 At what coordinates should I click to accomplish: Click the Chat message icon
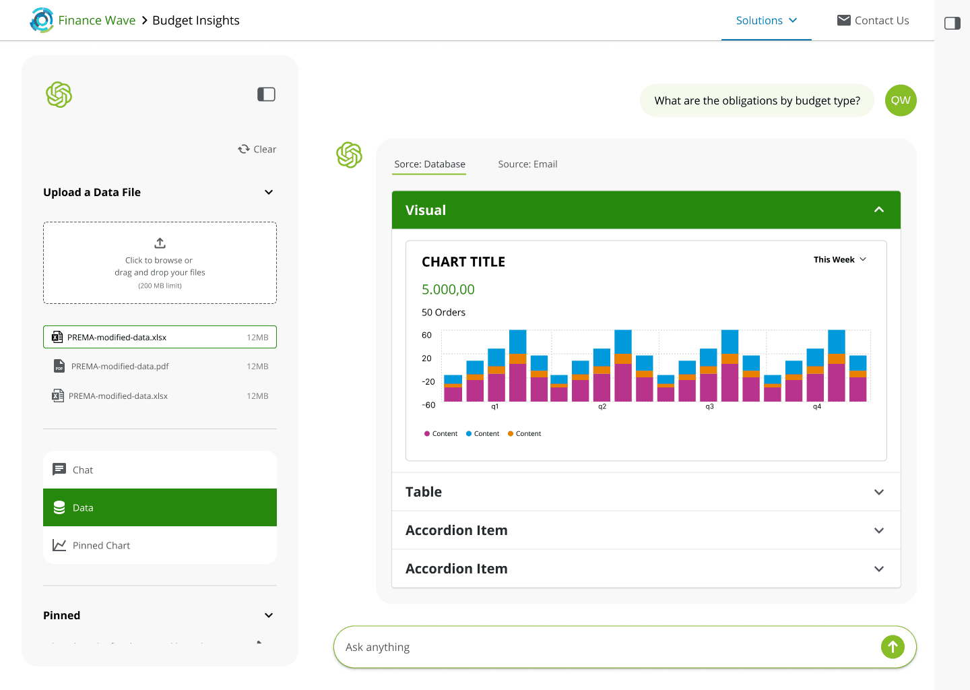[x=59, y=470]
